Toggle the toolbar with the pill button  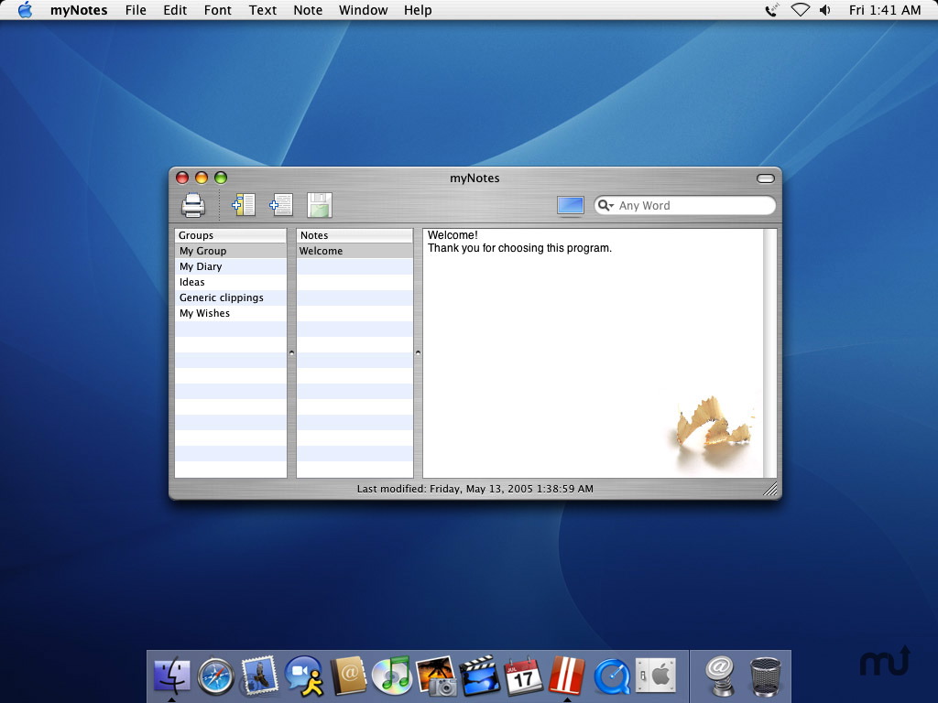[766, 178]
